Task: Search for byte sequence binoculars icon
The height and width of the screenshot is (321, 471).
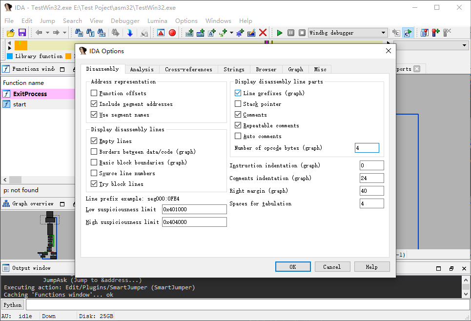Action: [x=102, y=33]
